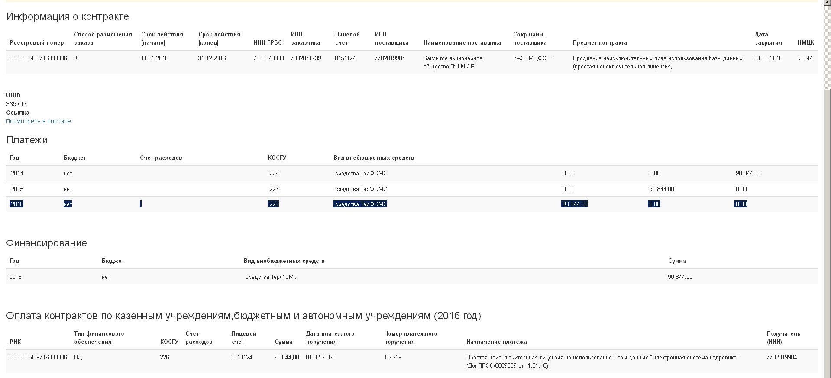This screenshot has width=831, height=378.
Task: Click the highlighted 2016 payments row year
Action: click(x=16, y=204)
